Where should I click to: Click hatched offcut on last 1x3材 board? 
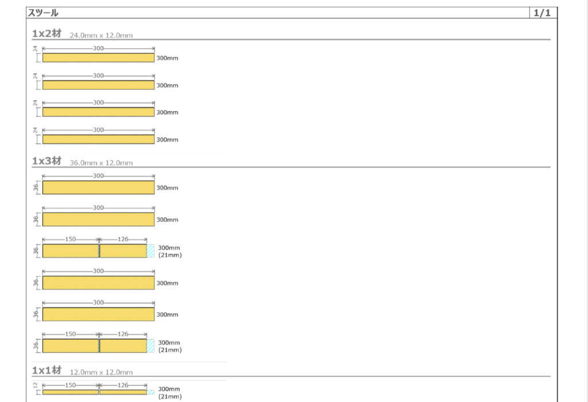coord(150,346)
